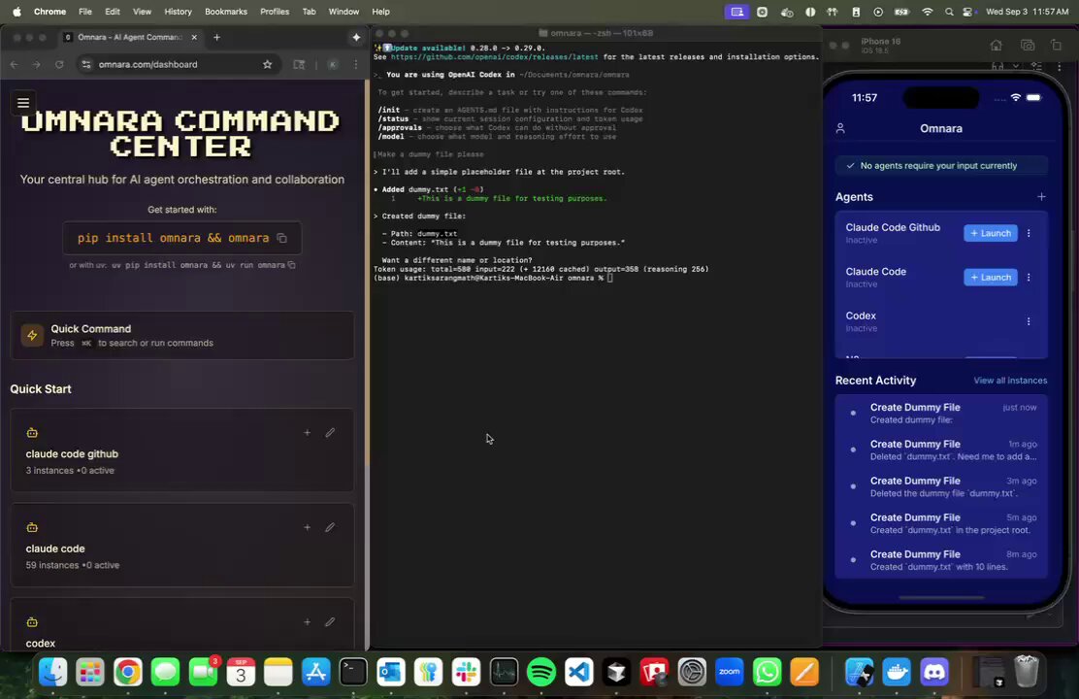
Task: Open Create Dummy File activity from just now
Action: 940,414
